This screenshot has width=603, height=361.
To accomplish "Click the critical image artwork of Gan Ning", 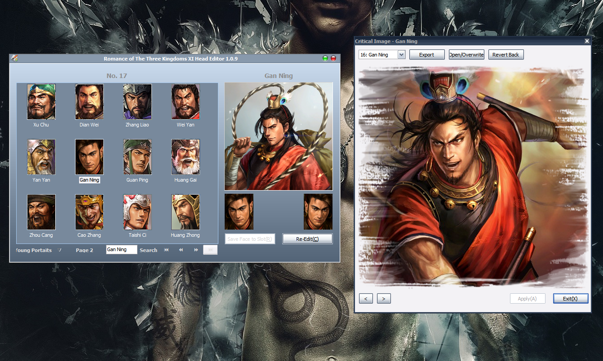I will point(473,176).
